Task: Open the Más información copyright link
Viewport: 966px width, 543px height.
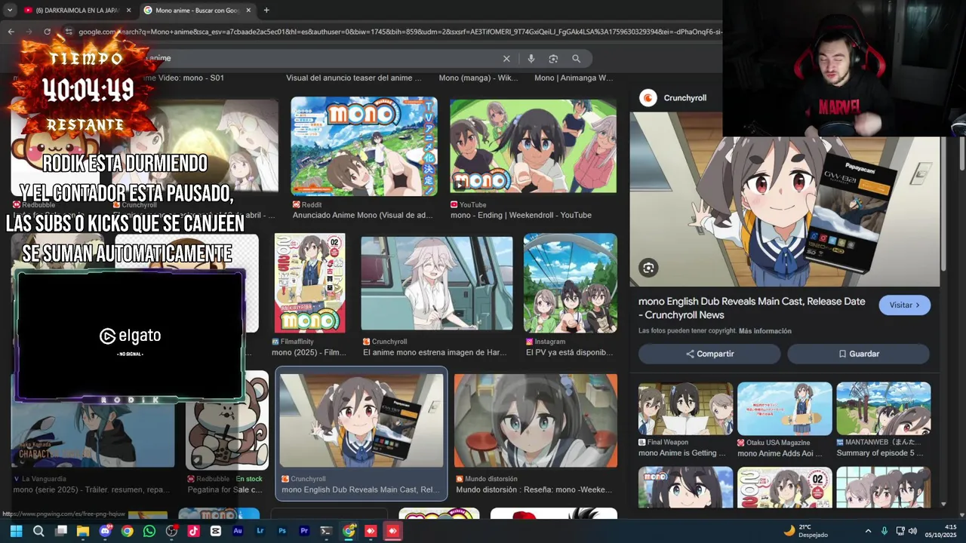Action: (x=765, y=331)
